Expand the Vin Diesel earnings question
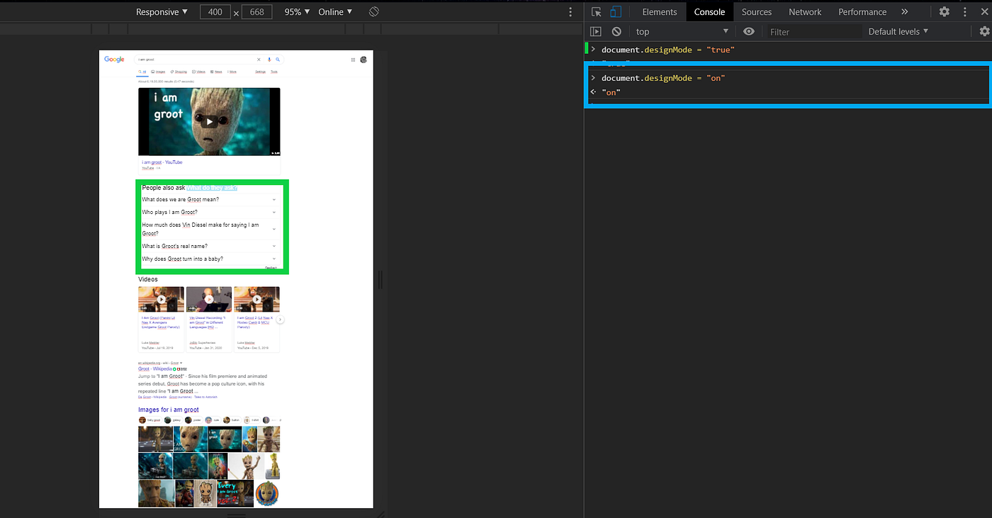 (x=209, y=229)
